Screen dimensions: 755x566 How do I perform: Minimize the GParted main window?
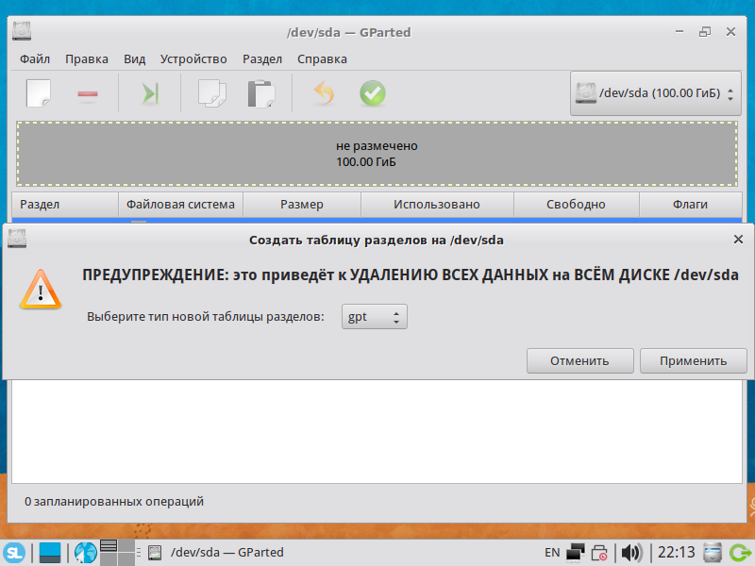click(x=679, y=32)
